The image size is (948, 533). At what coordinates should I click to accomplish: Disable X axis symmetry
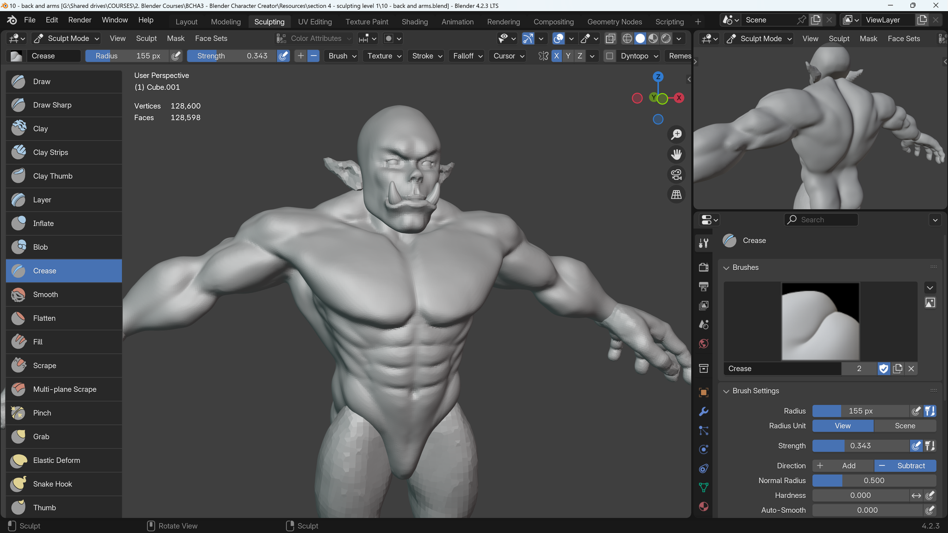click(x=556, y=56)
